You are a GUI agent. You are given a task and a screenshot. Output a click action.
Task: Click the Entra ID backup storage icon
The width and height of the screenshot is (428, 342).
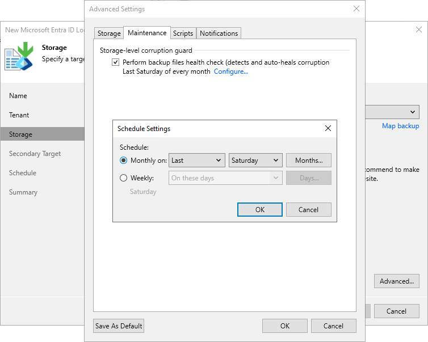(x=19, y=56)
